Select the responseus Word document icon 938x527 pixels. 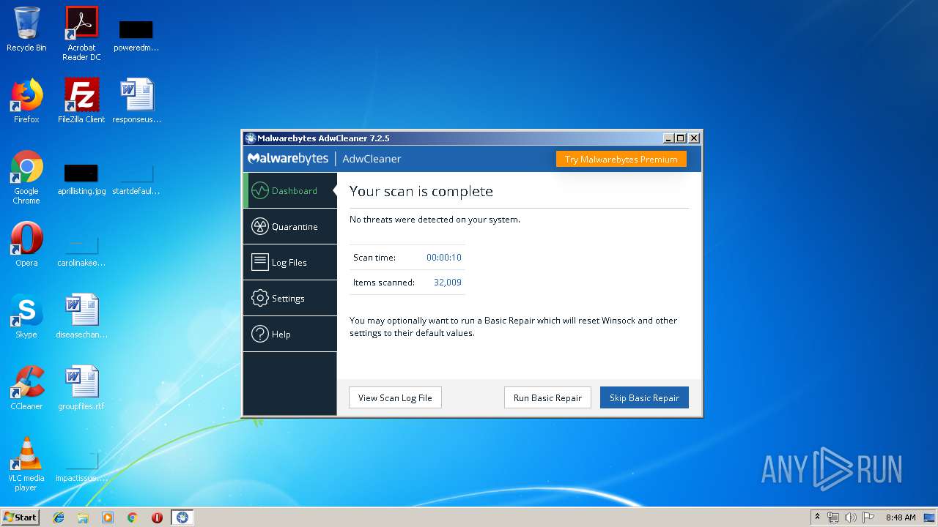tap(136, 101)
